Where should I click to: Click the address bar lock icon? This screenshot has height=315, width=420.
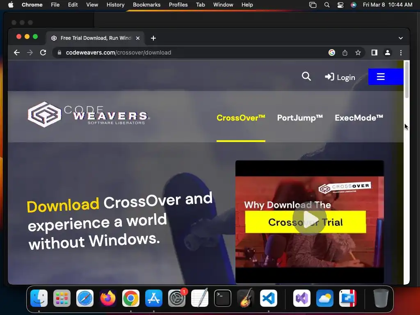pyautogui.click(x=59, y=52)
